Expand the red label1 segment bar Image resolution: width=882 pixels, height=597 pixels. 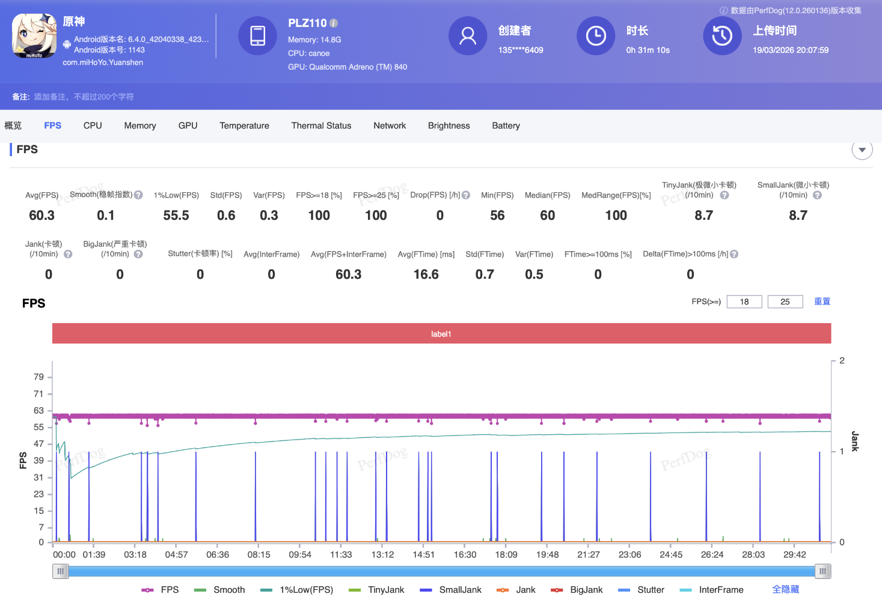click(441, 334)
